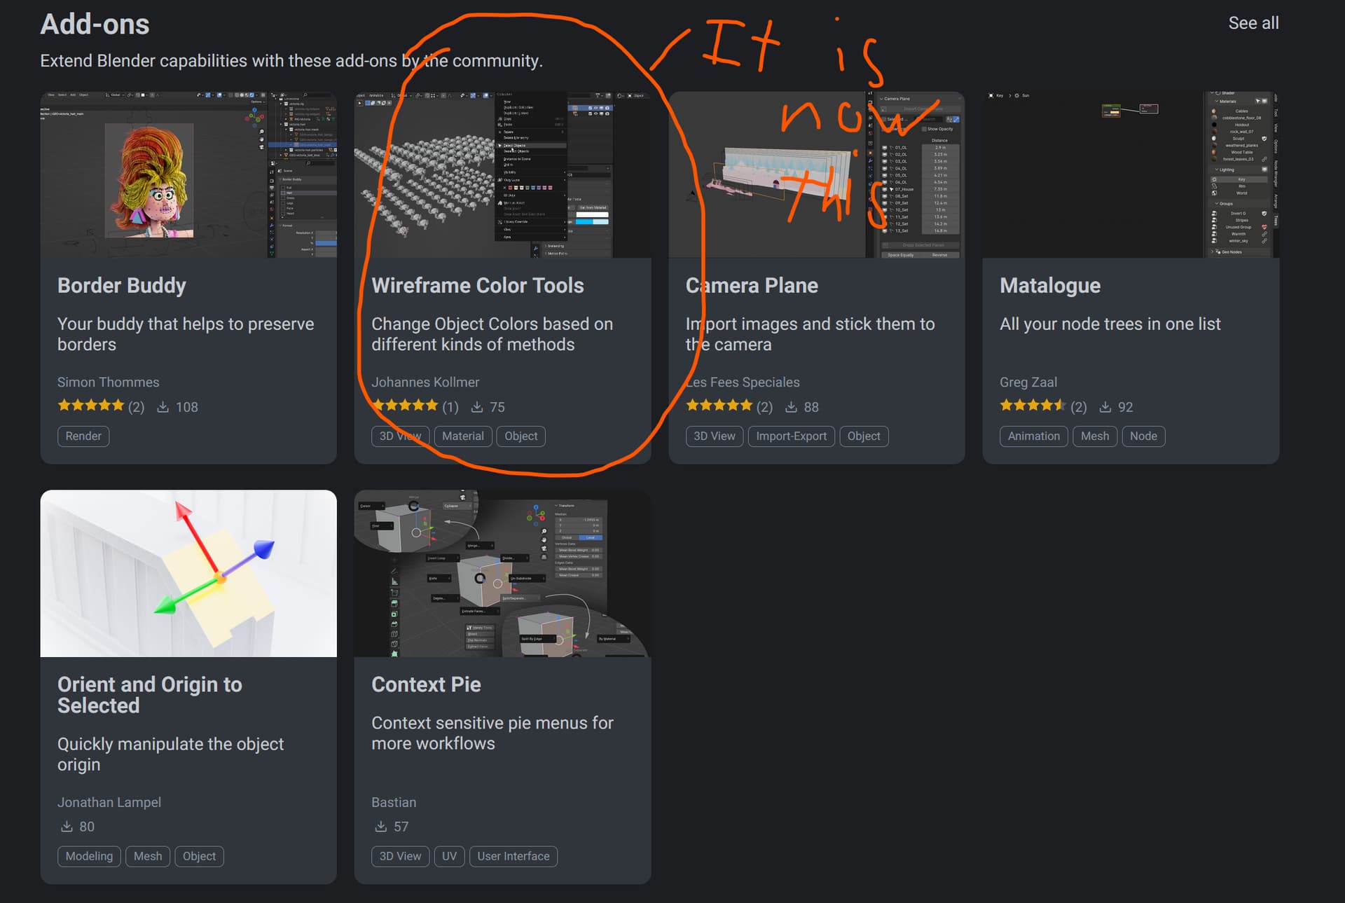Select the Render tag on Border Buddy

click(83, 436)
